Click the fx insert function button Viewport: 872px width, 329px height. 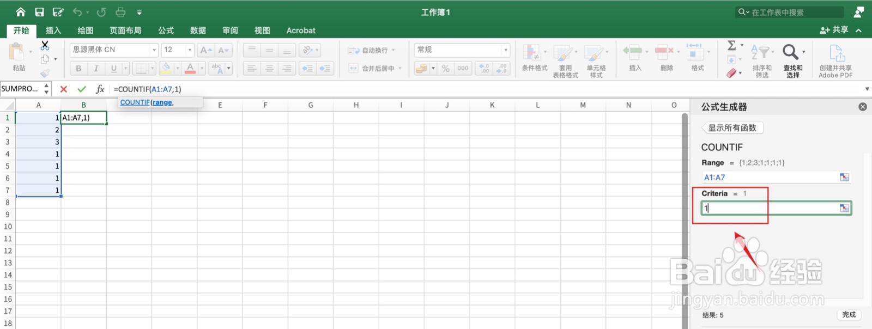100,89
